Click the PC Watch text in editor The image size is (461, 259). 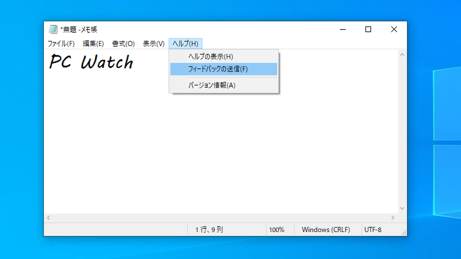pos(91,62)
